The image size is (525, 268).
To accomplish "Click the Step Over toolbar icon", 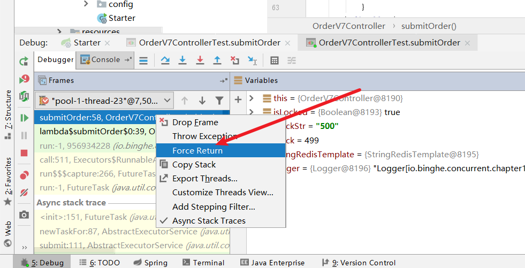I will (165, 60).
